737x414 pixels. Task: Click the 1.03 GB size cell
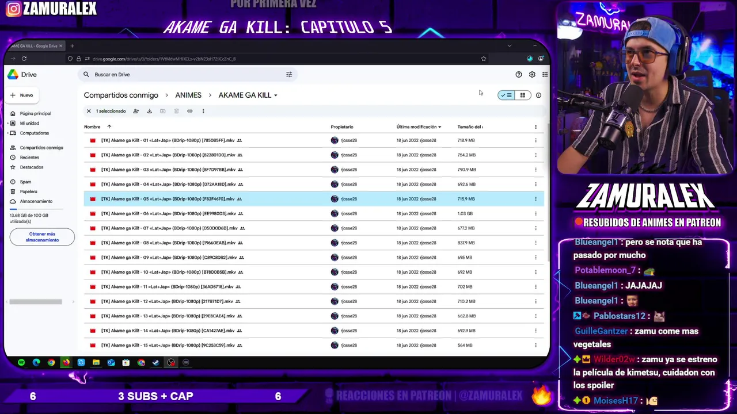pos(465,213)
